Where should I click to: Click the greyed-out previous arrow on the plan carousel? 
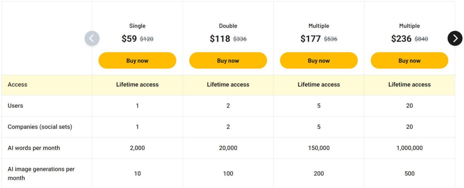click(92, 38)
